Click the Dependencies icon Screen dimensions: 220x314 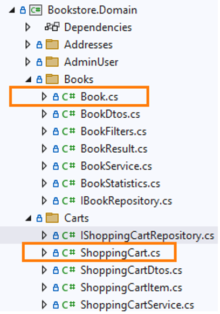[x=52, y=27]
